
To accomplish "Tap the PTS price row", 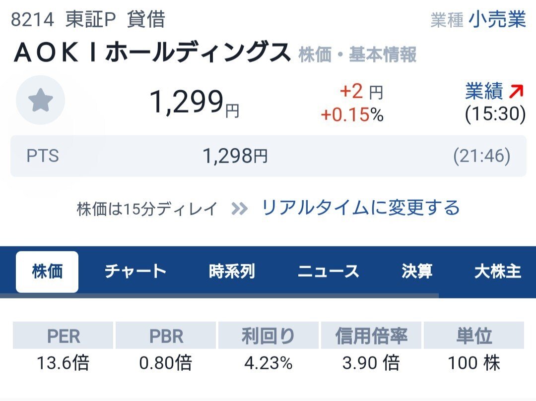I will 268,156.
